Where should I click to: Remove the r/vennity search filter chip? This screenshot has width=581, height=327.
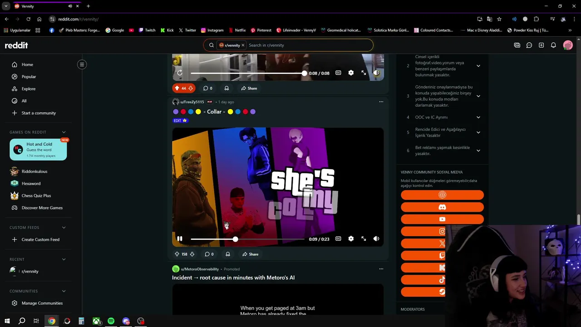click(x=243, y=45)
